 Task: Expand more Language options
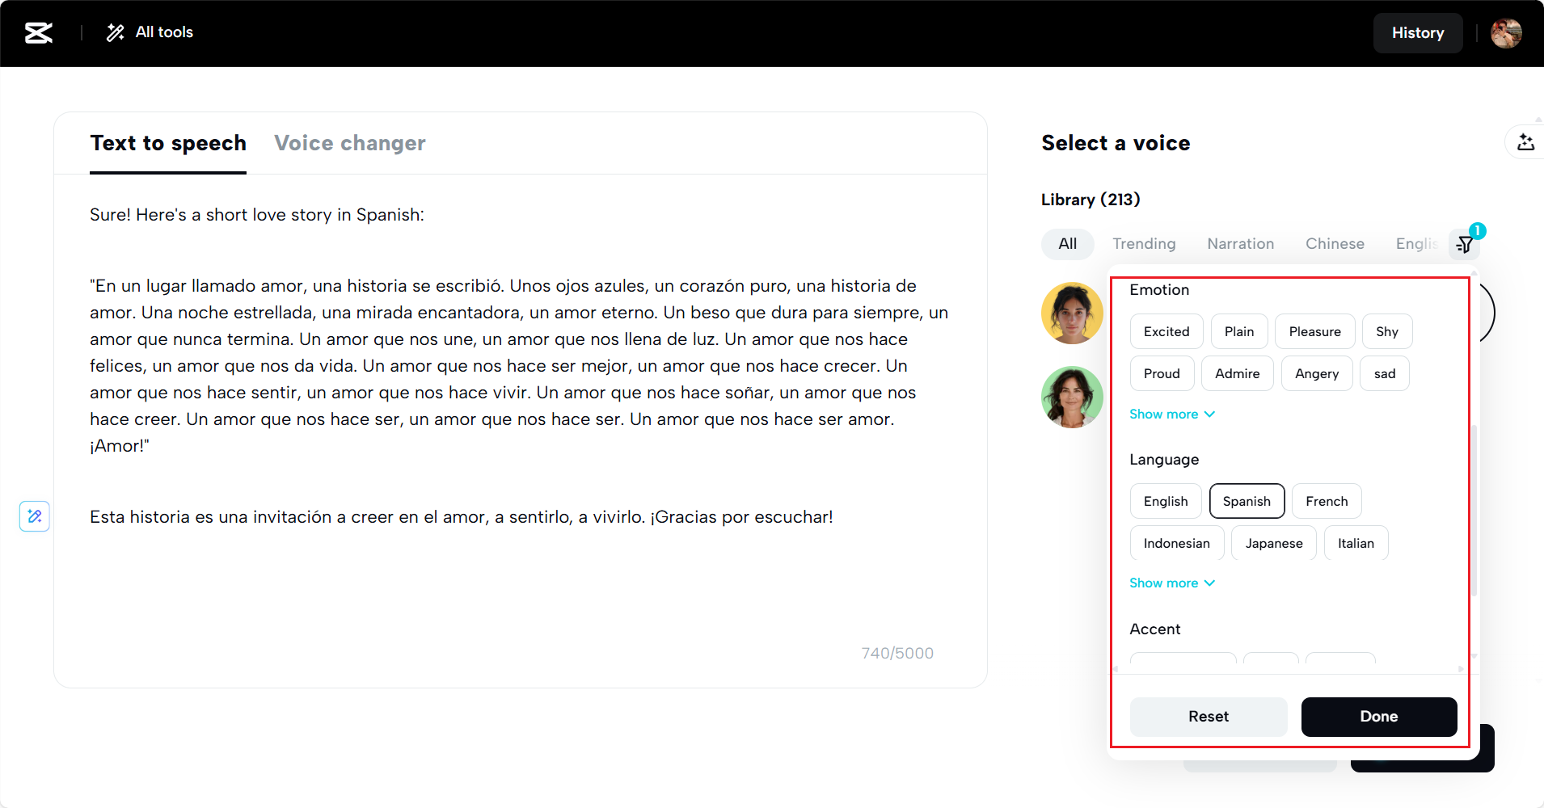[x=1172, y=583]
